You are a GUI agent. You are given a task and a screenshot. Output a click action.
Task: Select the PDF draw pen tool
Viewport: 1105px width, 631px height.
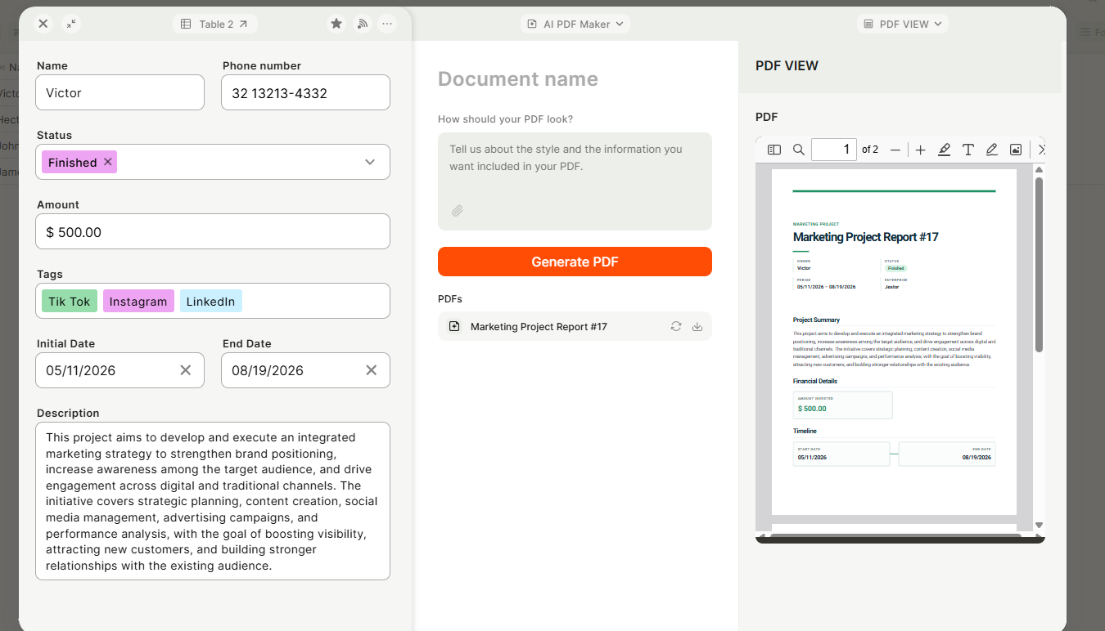click(991, 150)
